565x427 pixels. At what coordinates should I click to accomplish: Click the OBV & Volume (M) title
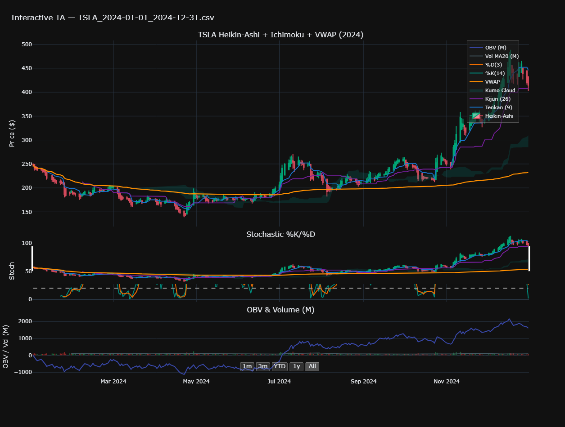point(280,310)
